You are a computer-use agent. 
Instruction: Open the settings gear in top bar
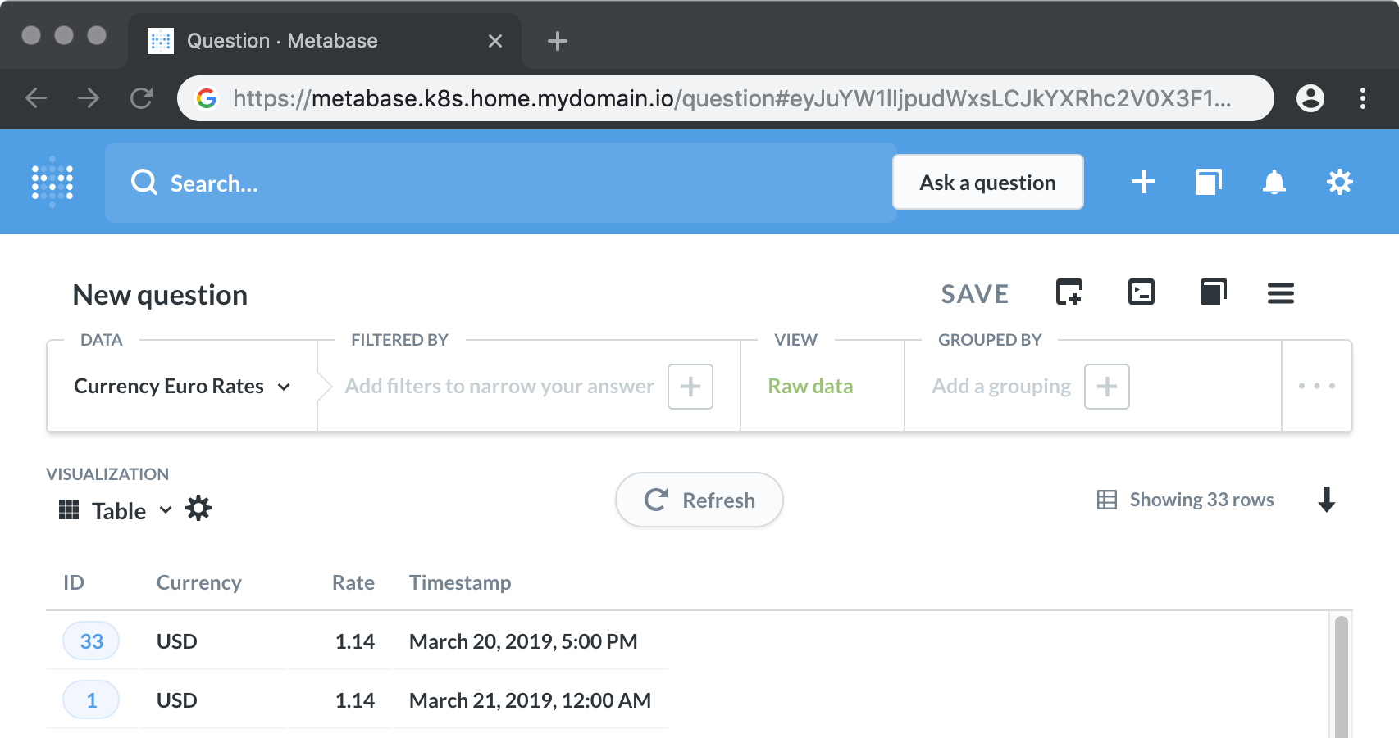coord(1339,182)
